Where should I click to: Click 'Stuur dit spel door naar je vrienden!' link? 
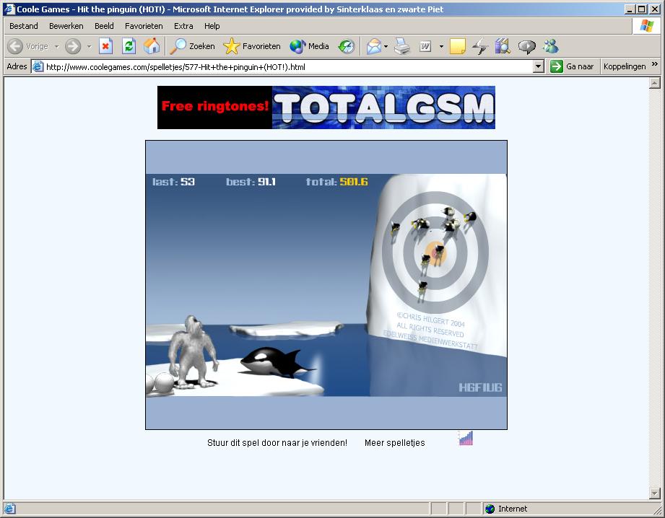277,442
